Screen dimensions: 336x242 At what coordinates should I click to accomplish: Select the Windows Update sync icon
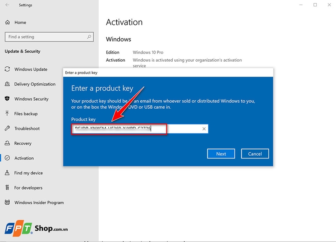coord(7,69)
